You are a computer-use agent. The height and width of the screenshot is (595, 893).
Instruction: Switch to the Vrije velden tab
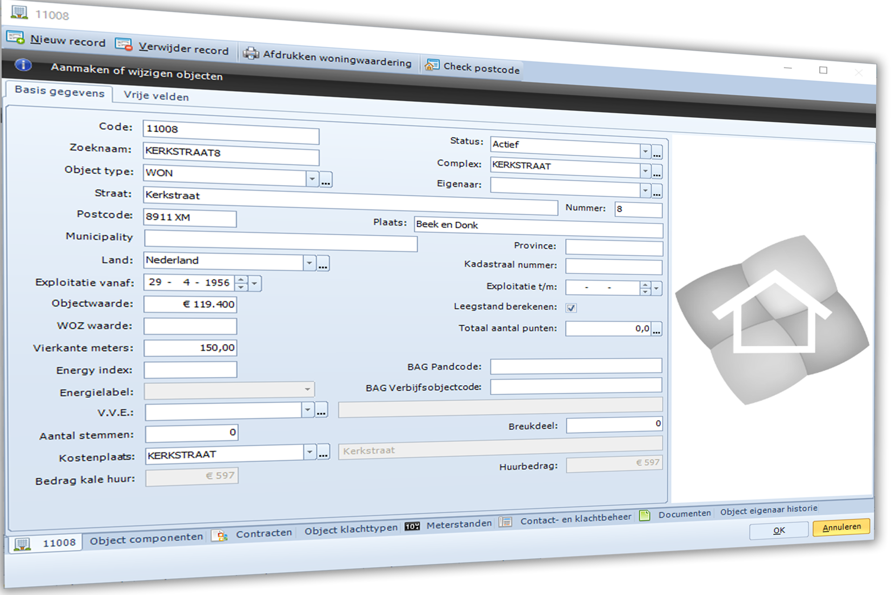(156, 96)
